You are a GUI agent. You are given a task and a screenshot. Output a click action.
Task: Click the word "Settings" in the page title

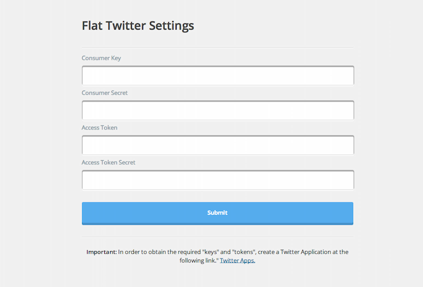click(171, 26)
